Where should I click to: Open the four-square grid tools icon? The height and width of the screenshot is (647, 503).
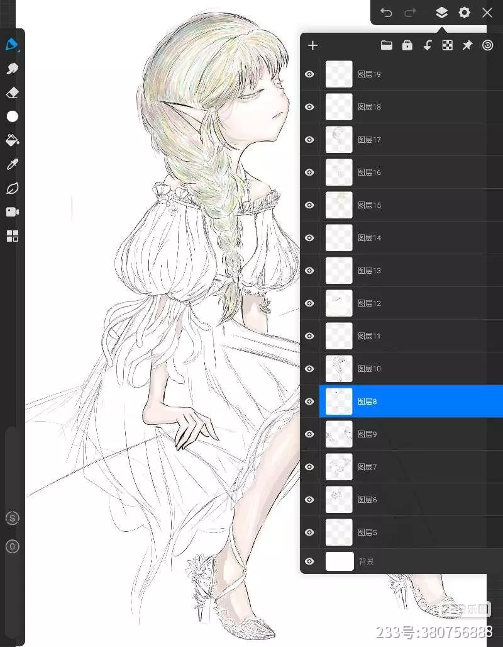tap(12, 236)
